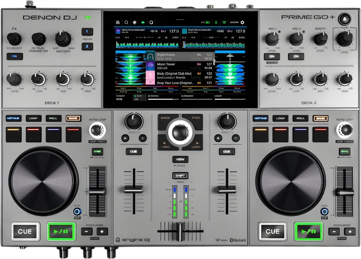Pull down the handle at top of touchscreen

click(x=180, y=19)
